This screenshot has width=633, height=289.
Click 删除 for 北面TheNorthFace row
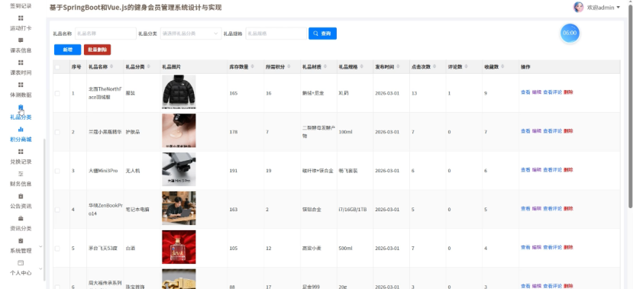(x=568, y=92)
